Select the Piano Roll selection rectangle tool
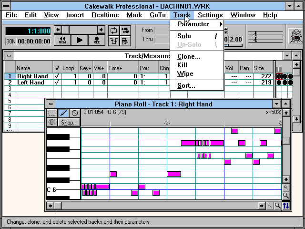The width and height of the screenshot is (305, 229). pos(52,113)
